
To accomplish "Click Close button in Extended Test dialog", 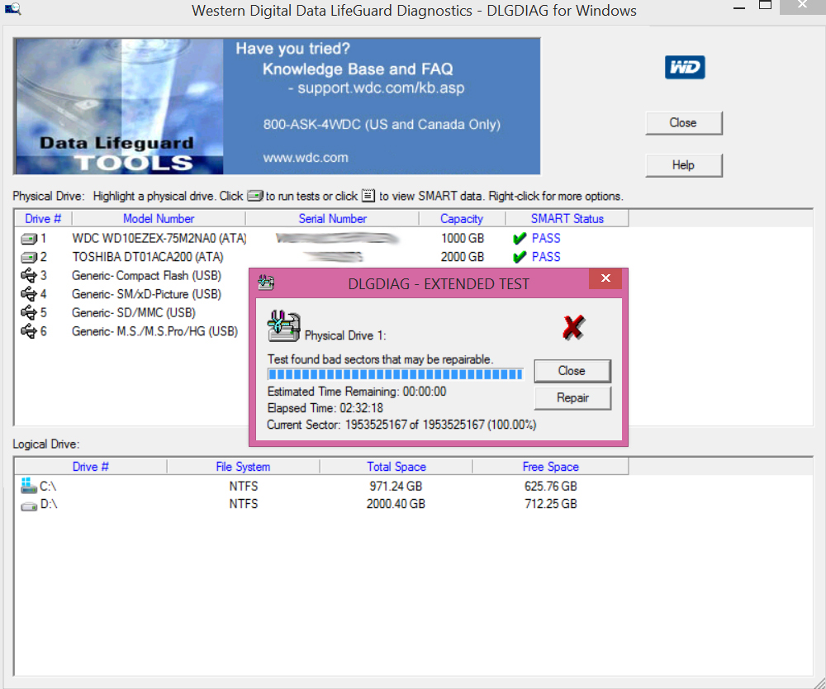I will click(x=572, y=371).
